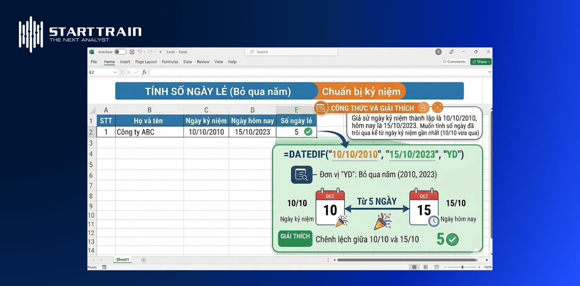Switch to Normal view in status bar
The image size is (580, 286).
[414, 267]
